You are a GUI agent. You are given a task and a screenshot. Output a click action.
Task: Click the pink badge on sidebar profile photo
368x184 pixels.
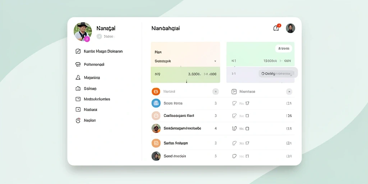pyautogui.click(x=87, y=39)
